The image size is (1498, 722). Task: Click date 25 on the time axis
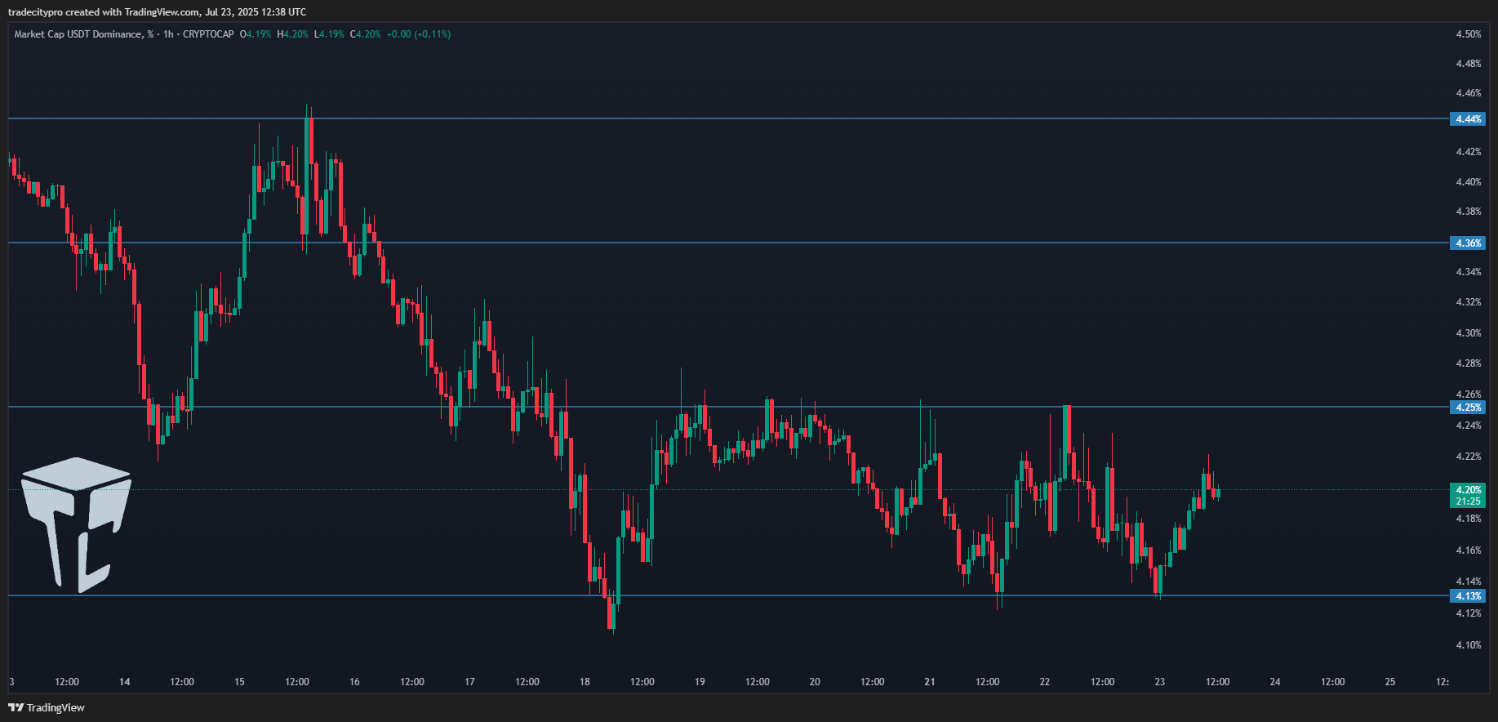[1390, 682]
